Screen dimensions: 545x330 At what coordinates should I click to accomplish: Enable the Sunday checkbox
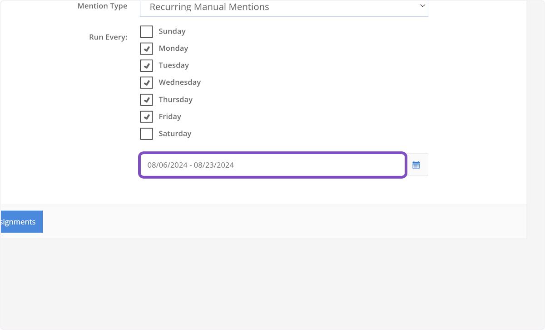click(146, 32)
